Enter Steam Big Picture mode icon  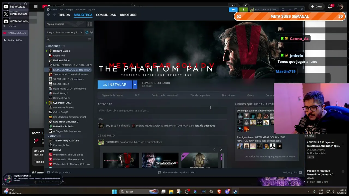[x=283, y=10]
